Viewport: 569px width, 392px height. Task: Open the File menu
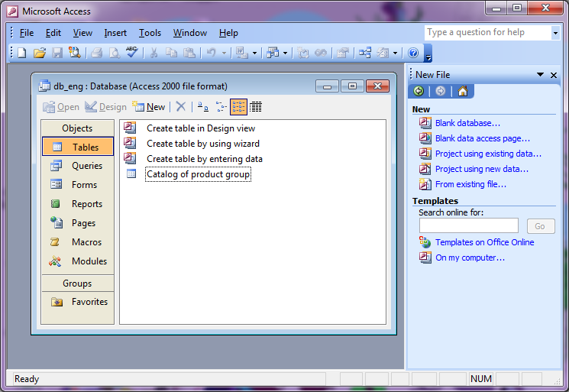tap(27, 33)
